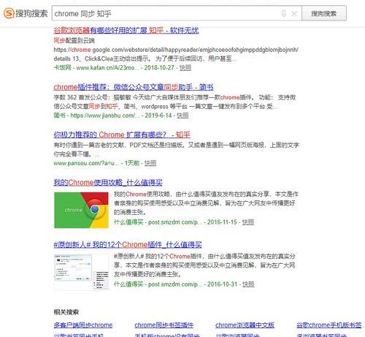Open related search 'chrome同步书签插件'
This screenshot has width=365, height=337.
point(164,325)
